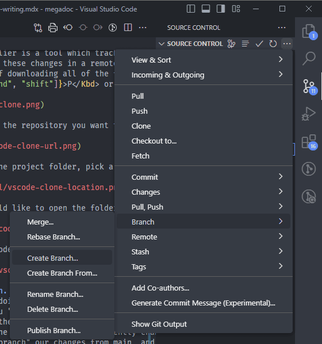
Task: Choose Checkout to... menu entry
Action: [204, 141]
